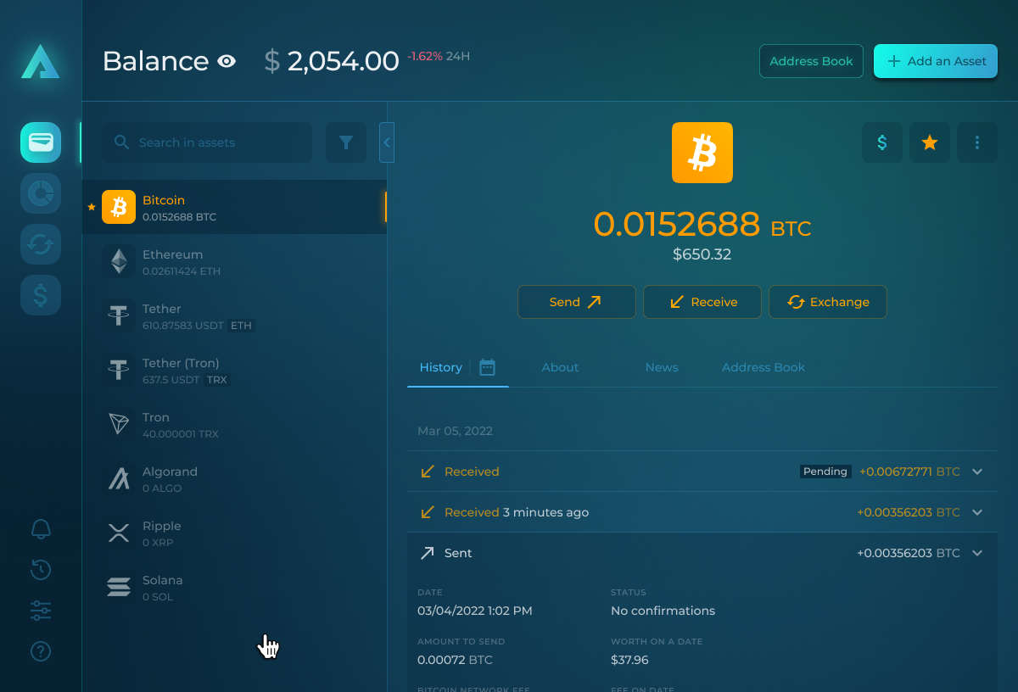Image resolution: width=1018 pixels, height=692 pixels.
Task: Open settings sliders icon
Action: [x=41, y=610]
